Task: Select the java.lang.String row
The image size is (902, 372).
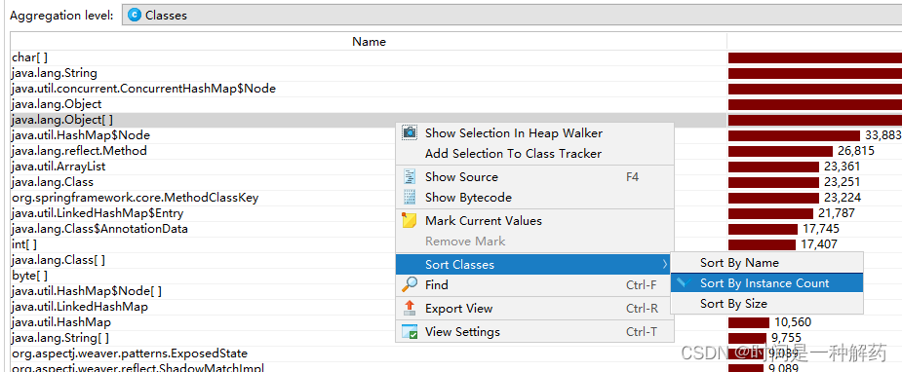Action: [x=369, y=73]
